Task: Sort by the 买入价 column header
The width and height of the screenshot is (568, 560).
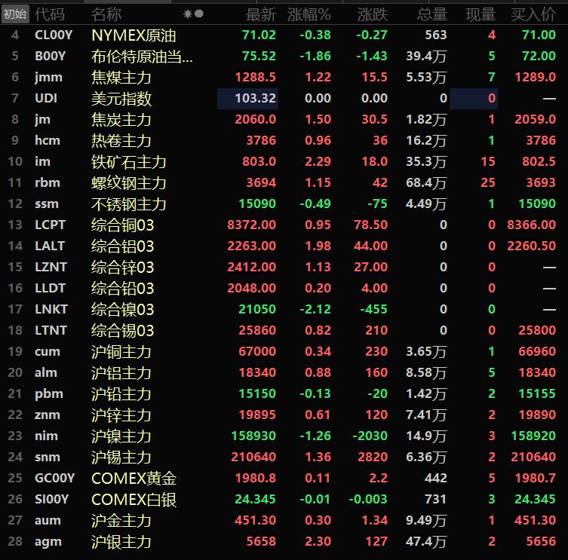Action: pyautogui.click(x=533, y=14)
